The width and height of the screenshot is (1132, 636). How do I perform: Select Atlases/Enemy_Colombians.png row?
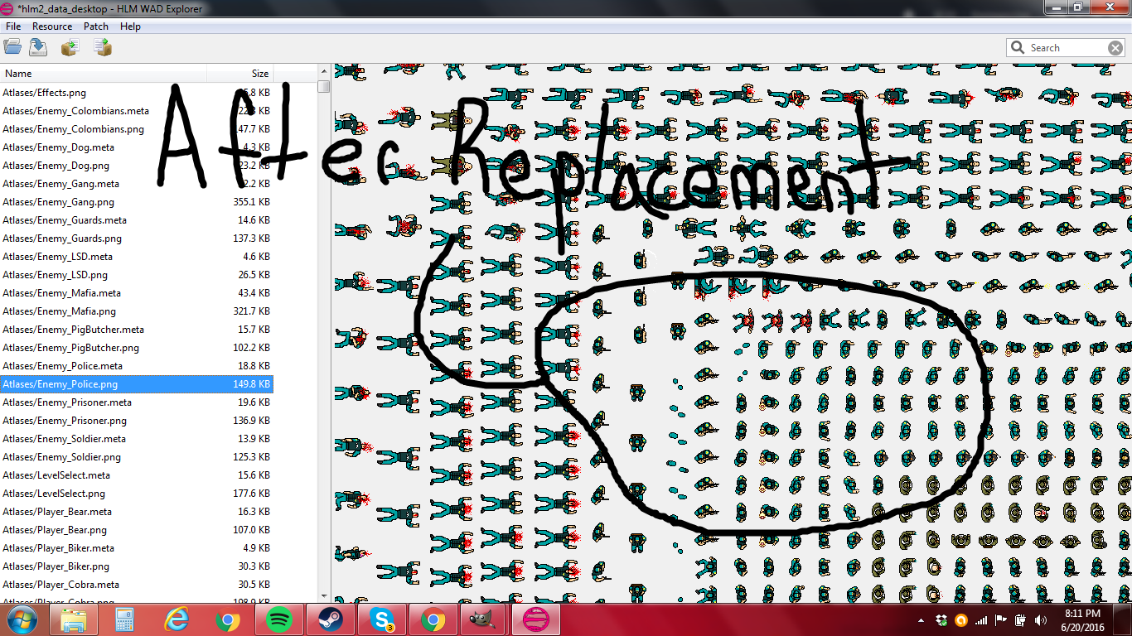(136, 129)
